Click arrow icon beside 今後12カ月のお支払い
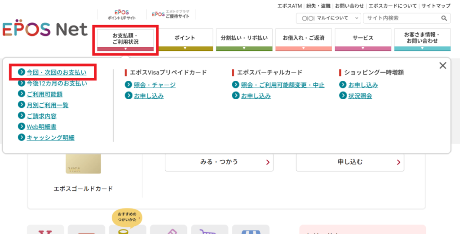Screen dimensions: 460x234 (22, 83)
